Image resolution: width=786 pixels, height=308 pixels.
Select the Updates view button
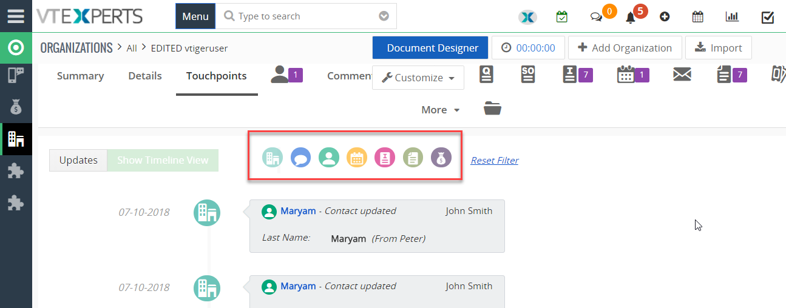(78, 160)
